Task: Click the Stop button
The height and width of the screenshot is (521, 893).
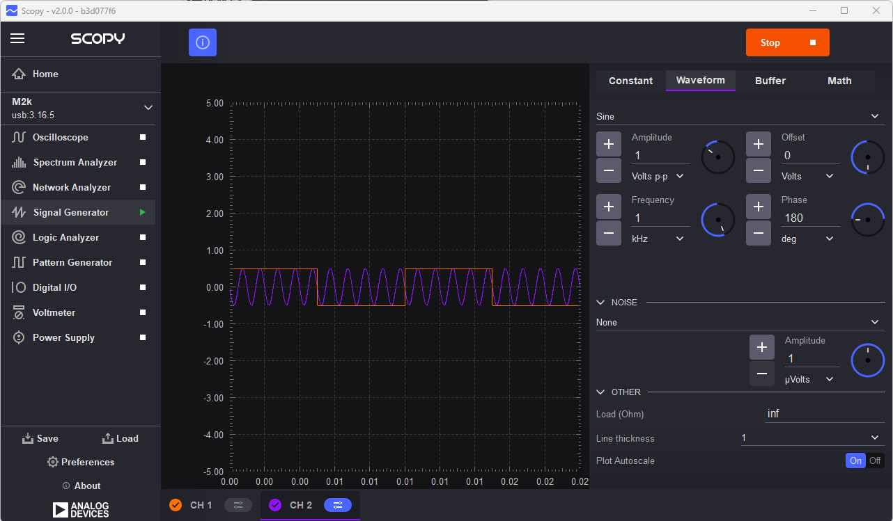Action: pyautogui.click(x=788, y=42)
